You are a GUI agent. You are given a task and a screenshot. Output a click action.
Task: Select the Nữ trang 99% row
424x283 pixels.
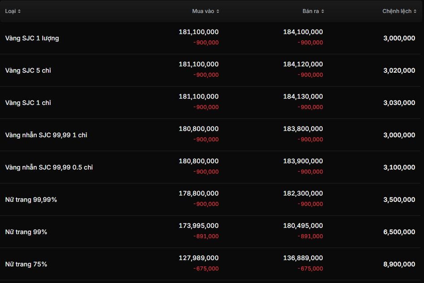click(26, 232)
